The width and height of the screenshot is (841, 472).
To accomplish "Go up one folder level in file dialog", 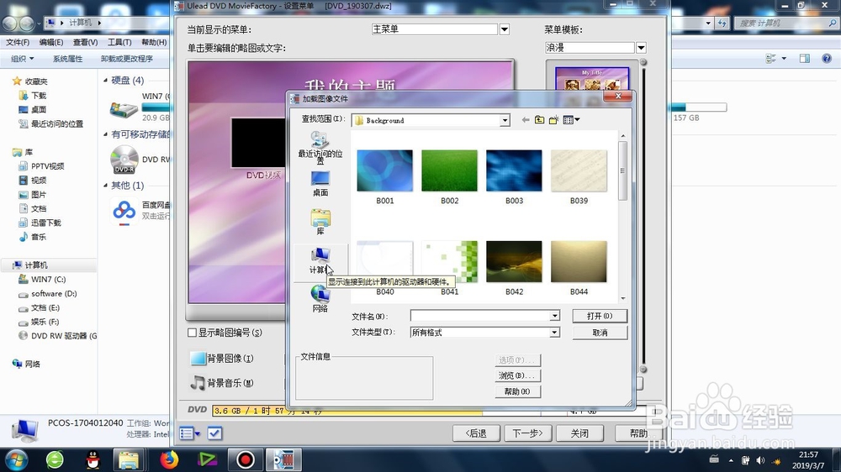I will pos(540,120).
